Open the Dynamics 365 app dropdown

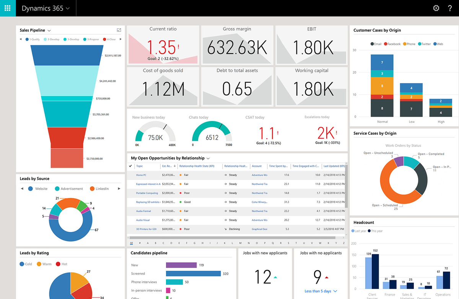46,8
